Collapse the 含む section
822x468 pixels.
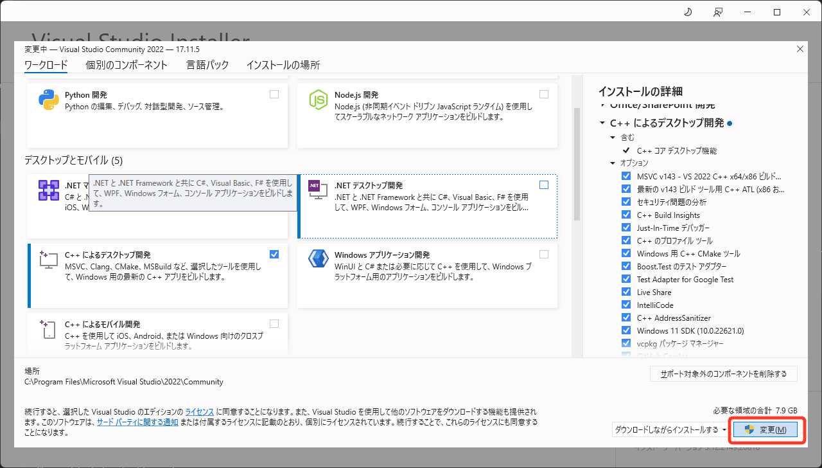click(x=612, y=136)
